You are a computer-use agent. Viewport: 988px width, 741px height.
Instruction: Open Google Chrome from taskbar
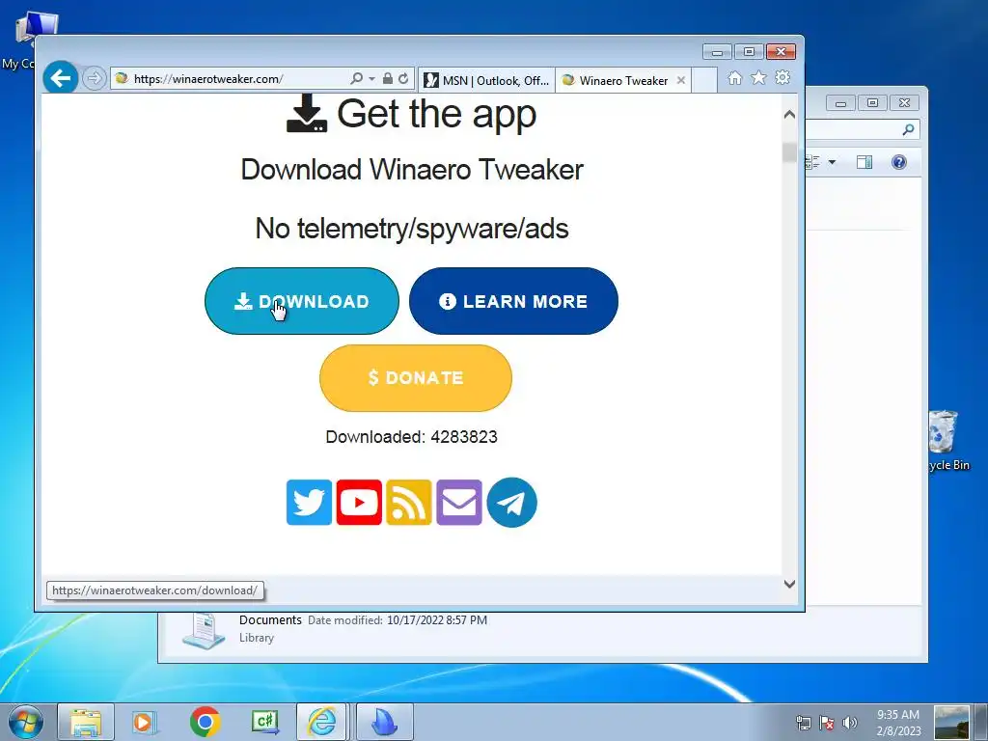pyautogui.click(x=205, y=722)
